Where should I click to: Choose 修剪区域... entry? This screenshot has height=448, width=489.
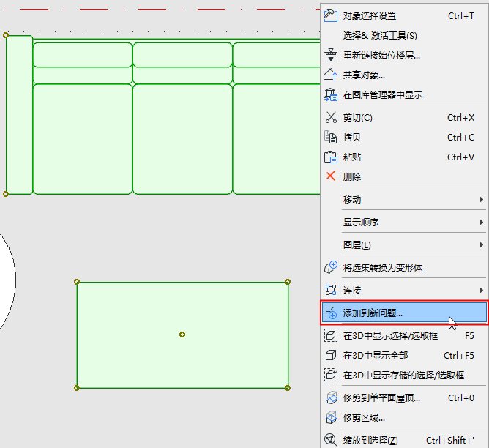tap(404, 417)
